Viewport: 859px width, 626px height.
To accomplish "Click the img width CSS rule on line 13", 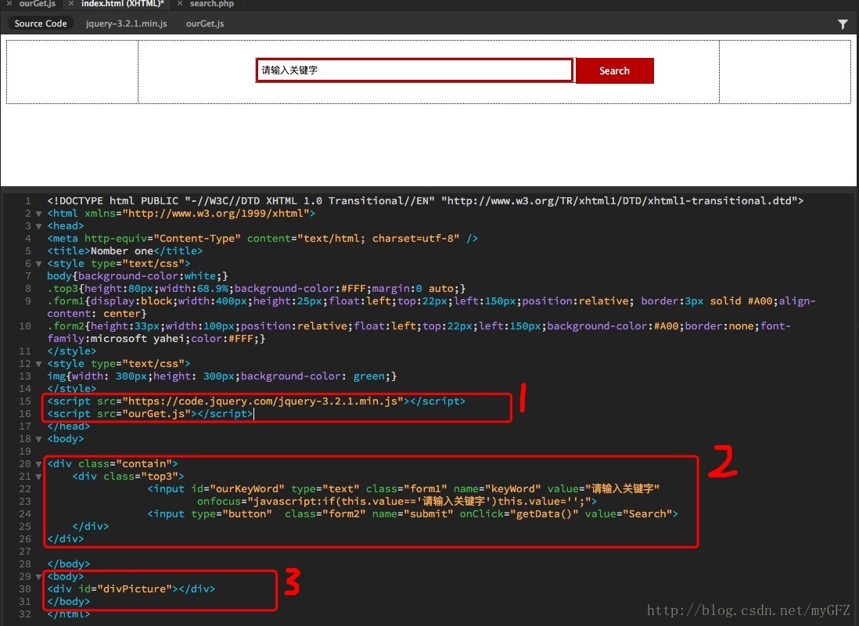I will coord(222,376).
